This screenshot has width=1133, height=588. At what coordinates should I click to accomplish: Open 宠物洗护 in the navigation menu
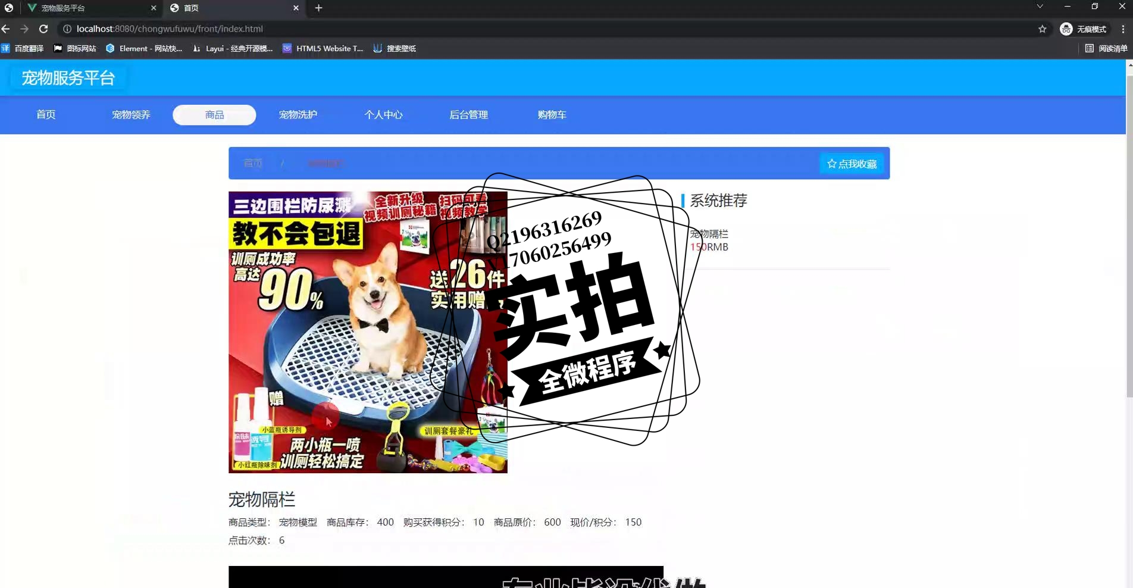click(x=298, y=115)
